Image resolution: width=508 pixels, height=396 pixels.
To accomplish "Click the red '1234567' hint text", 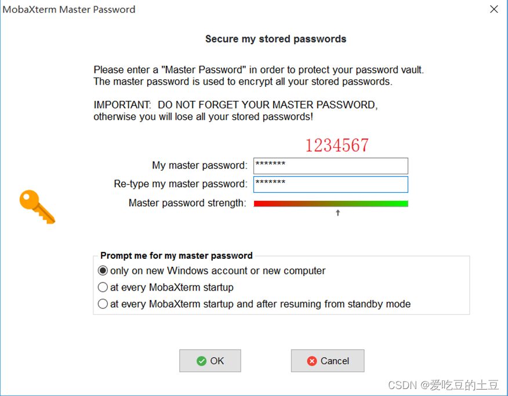I will [337, 145].
